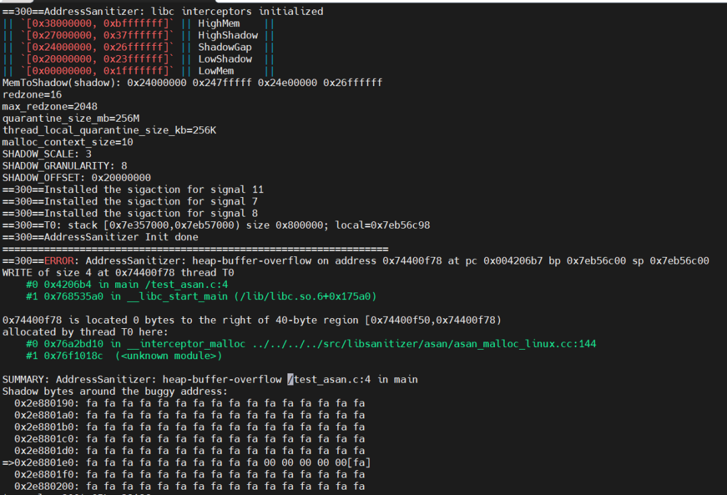Click the max_redzone=2048 line
Viewport: 727px width, 495px height.
[50, 106]
